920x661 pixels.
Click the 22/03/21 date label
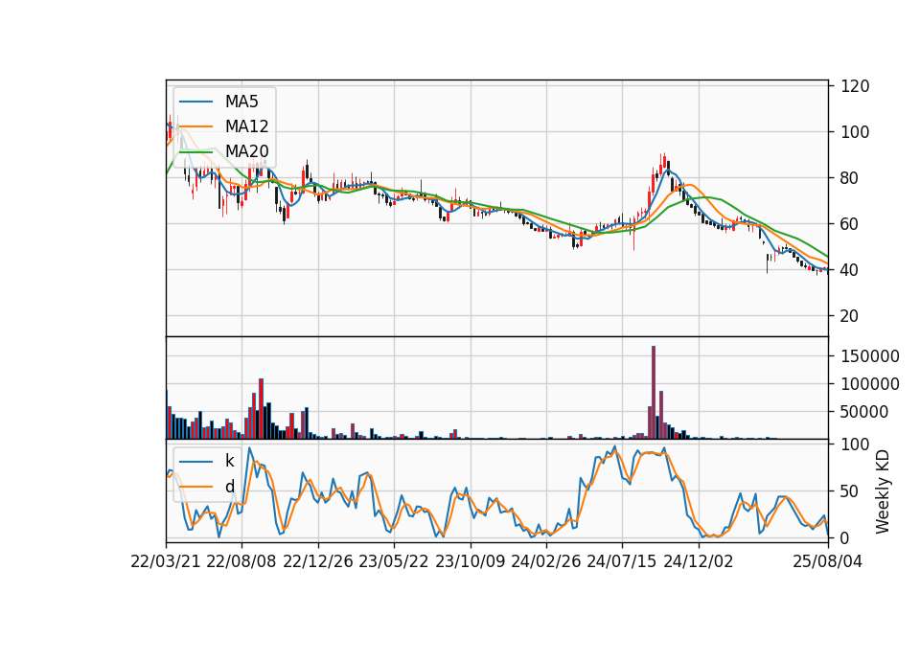tap(166, 561)
